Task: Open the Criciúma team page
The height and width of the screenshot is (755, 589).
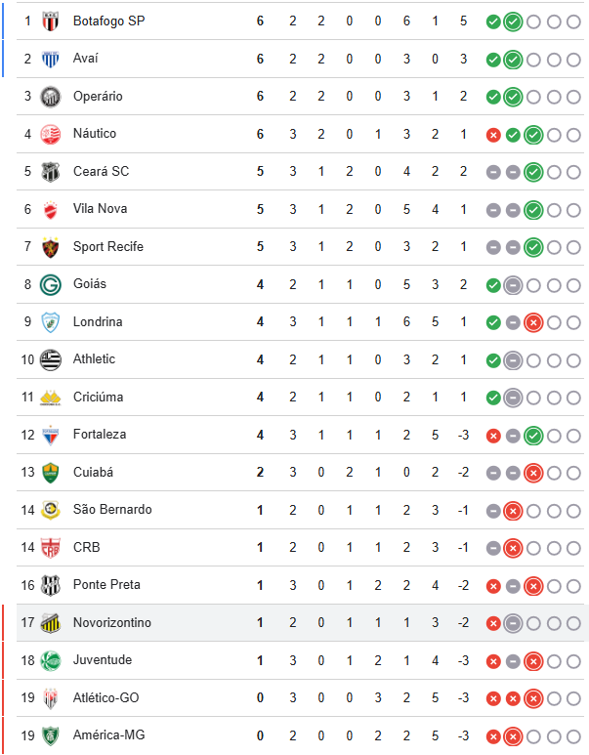Action: (98, 397)
